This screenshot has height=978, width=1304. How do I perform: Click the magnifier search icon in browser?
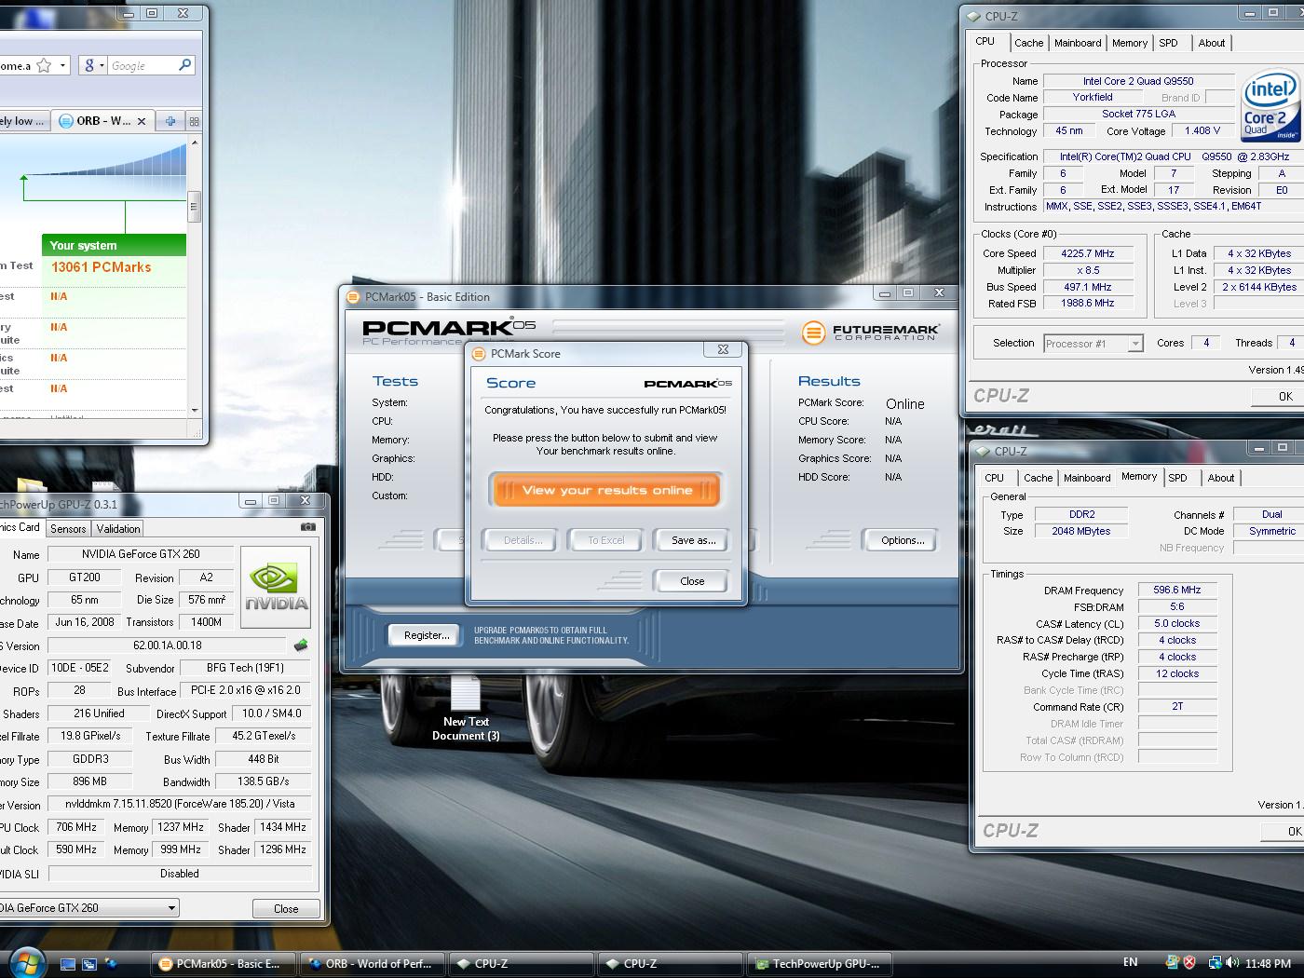(184, 65)
